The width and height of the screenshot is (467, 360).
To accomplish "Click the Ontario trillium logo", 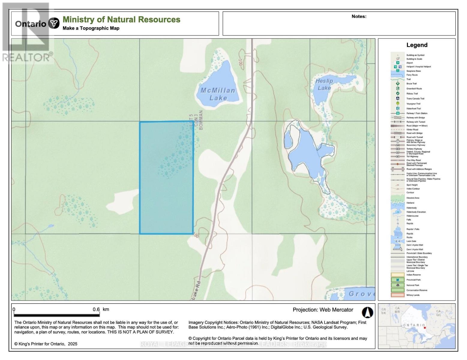I will pyautogui.click(x=54, y=23).
